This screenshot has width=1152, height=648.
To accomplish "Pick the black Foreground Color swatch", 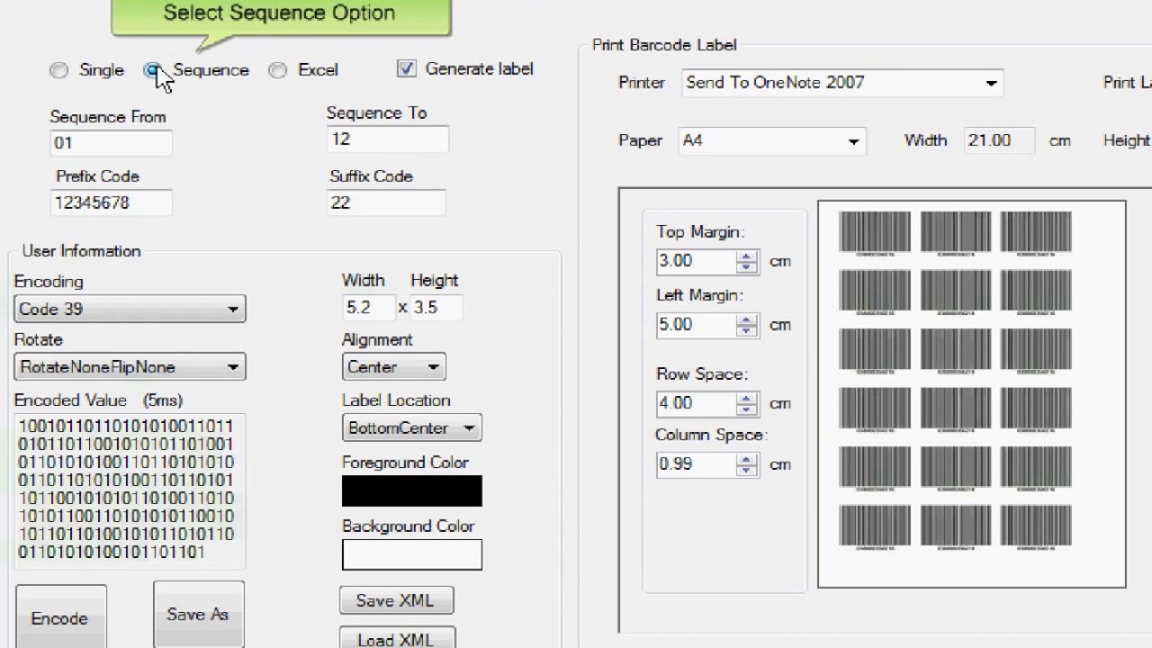I will coord(411,490).
